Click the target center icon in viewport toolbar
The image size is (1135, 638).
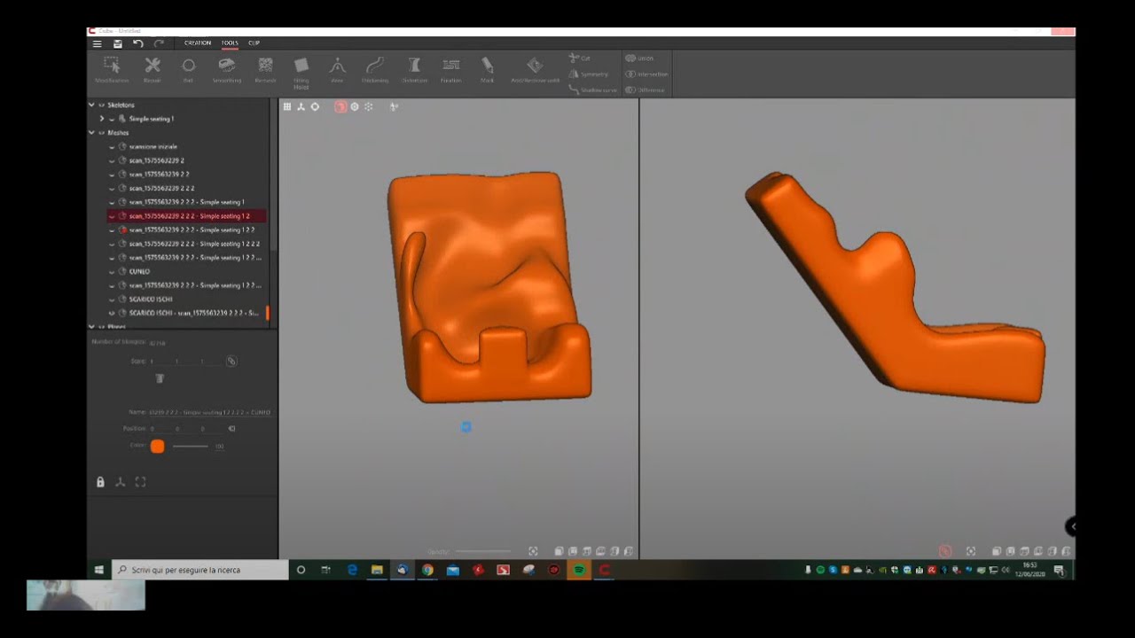315,106
